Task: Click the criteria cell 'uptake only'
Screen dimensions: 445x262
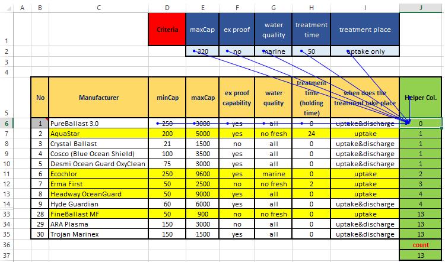Action: (x=365, y=51)
